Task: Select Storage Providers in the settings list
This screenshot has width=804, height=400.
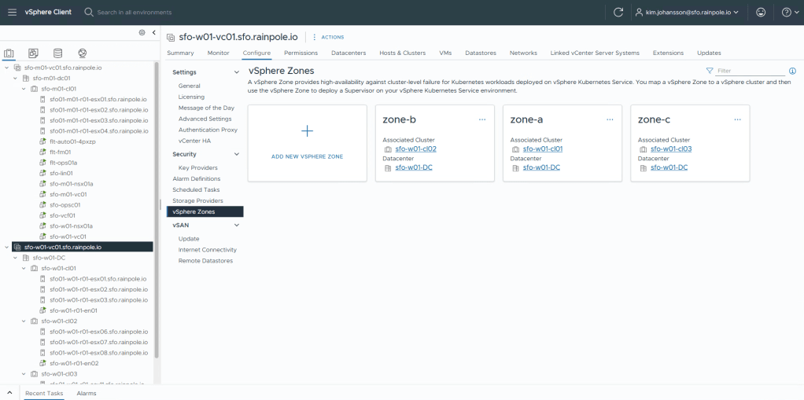Action: (x=197, y=200)
